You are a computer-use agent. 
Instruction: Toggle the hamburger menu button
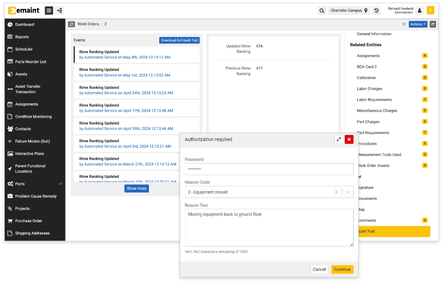coord(49,11)
